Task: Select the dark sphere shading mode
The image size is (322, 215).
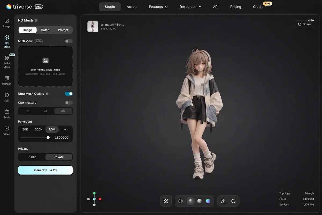Action: point(191,201)
